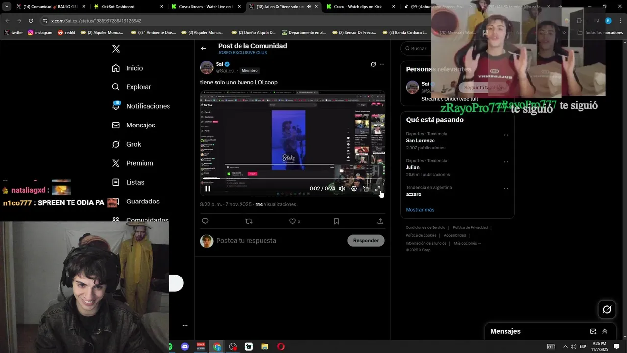Viewport: 627px width, 353px height.
Task: Go to Inicio in the sidebar
Action: tap(127, 68)
